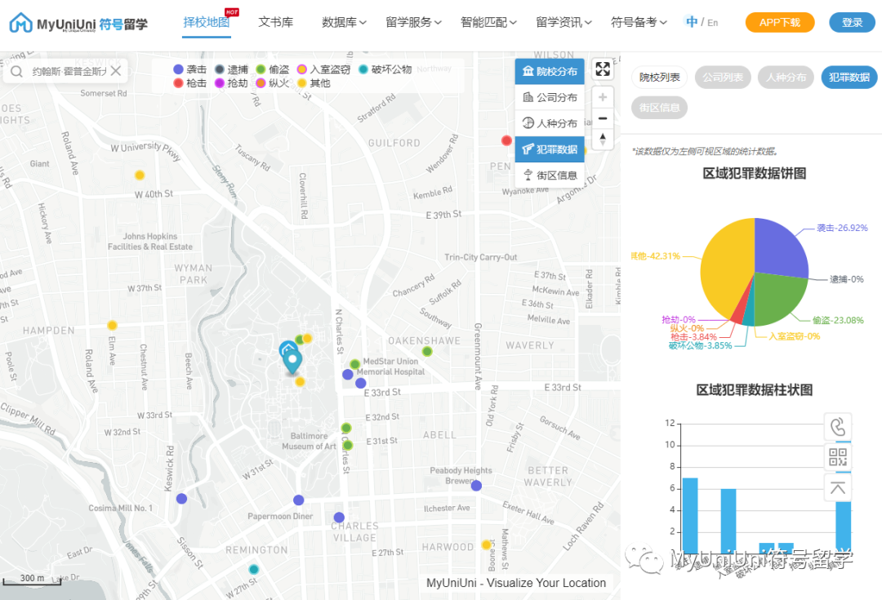Open the QR code floating icon

[837, 457]
